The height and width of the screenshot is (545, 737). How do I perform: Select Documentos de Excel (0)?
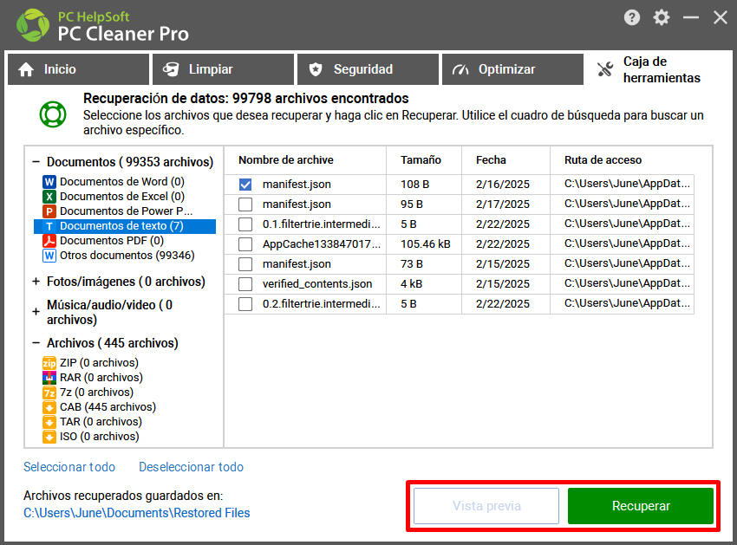click(121, 197)
